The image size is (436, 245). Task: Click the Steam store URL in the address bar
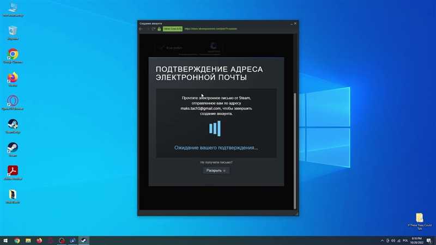click(210, 29)
